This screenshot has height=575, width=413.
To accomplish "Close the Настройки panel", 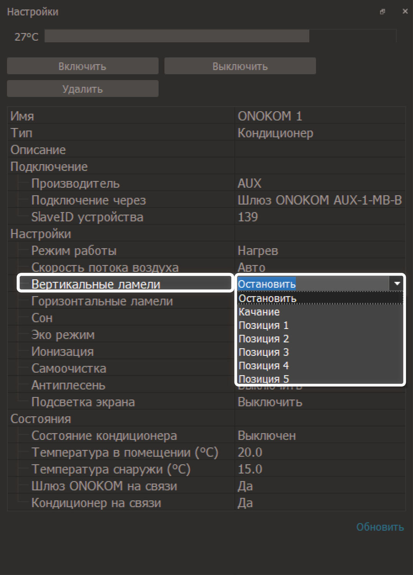I will tap(405, 11).
